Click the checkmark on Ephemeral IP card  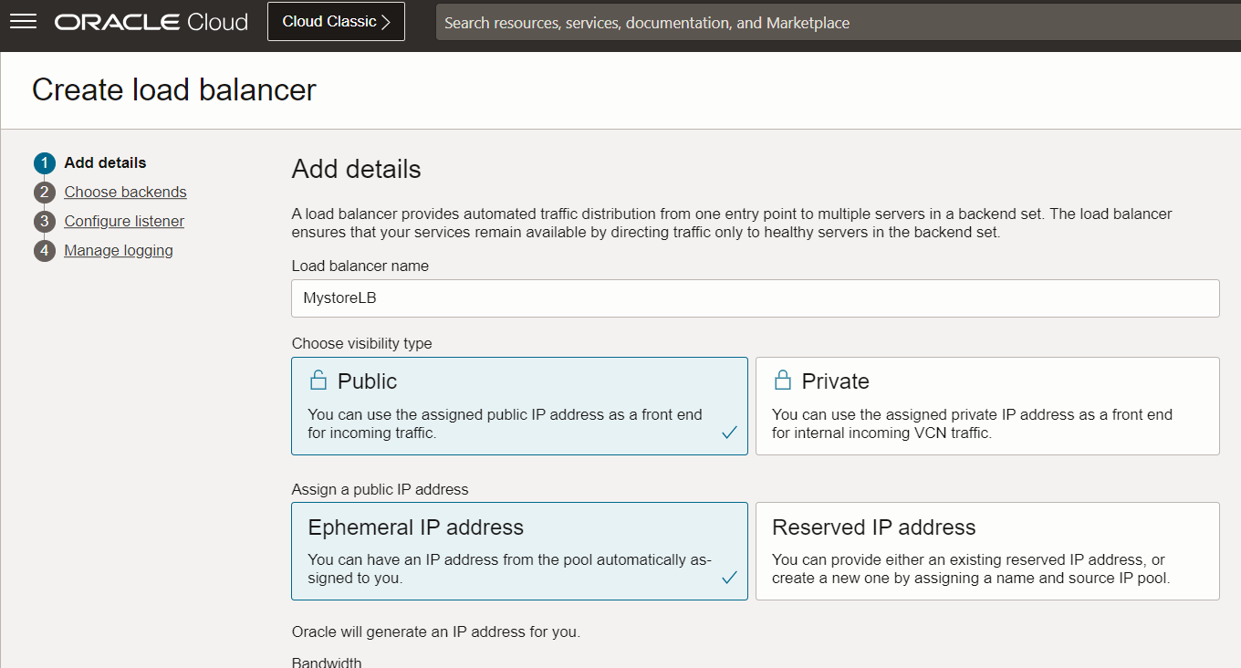click(729, 578)
